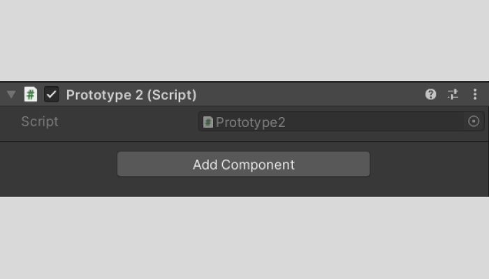The width and height of the screenshot is (489, 279).
Task: Click the question mark icon in component header
Action: coord(431,94)
